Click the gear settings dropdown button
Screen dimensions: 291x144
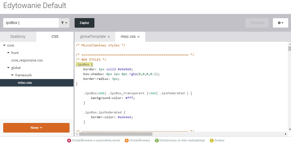coord(280,23)
